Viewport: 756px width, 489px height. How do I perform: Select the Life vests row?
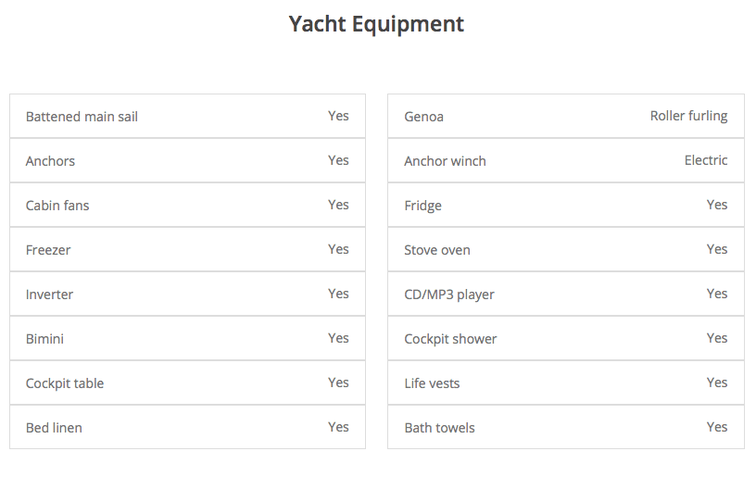click(x=566, y=382)
